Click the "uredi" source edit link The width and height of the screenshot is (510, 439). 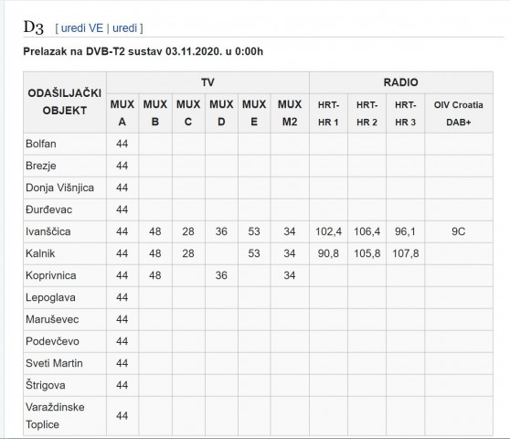tap(124, 28)
